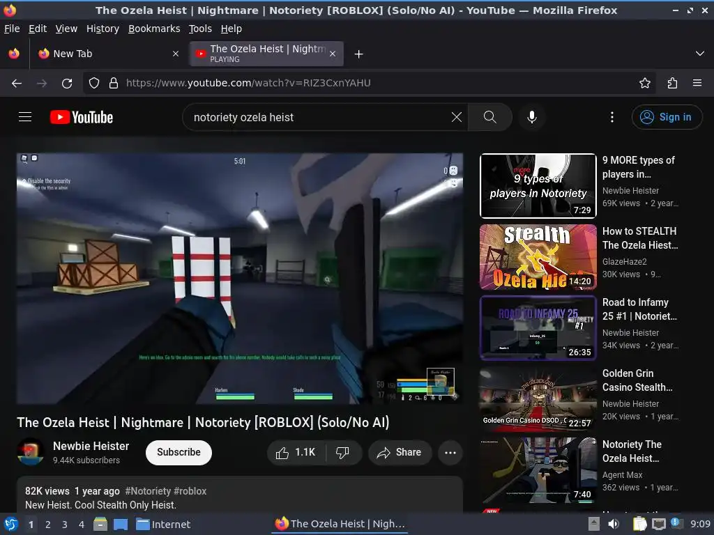
Task: Open the Edit menu
Action: (38, 29)
